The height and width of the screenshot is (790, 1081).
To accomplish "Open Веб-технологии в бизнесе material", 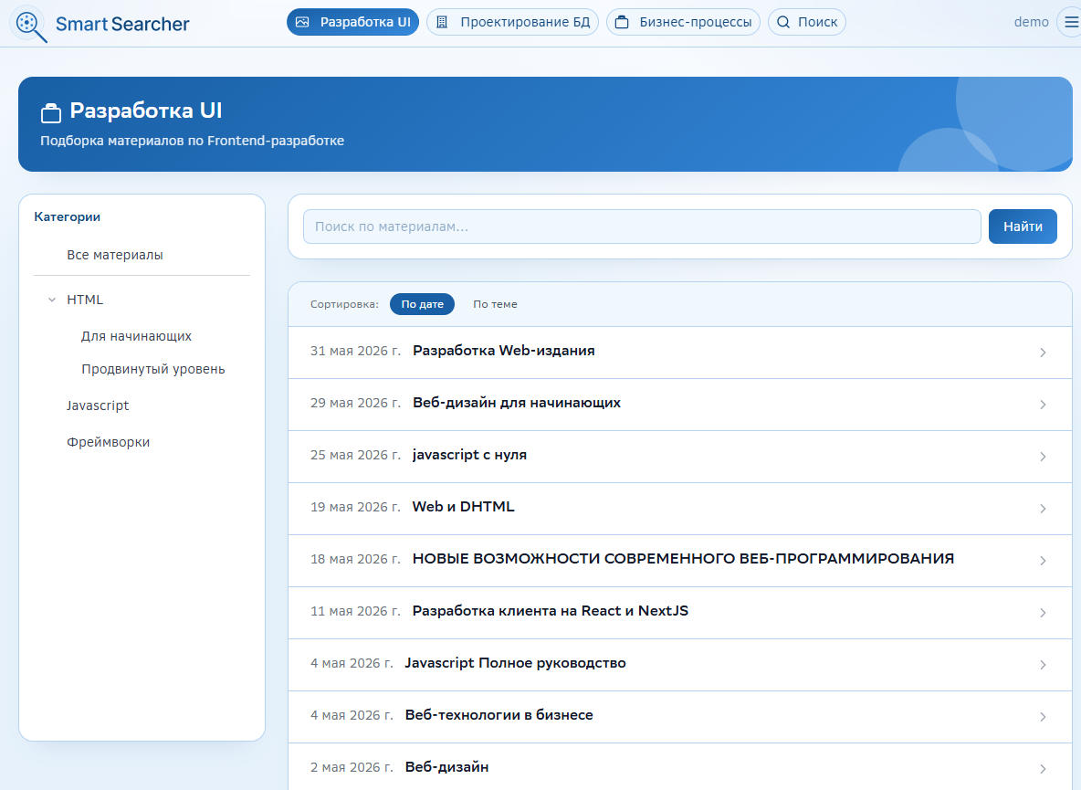I will coord(499,715).
